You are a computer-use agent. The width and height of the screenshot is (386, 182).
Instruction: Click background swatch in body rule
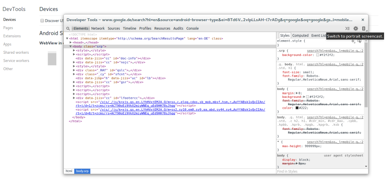pyautogui.click(x=308, y=97)
